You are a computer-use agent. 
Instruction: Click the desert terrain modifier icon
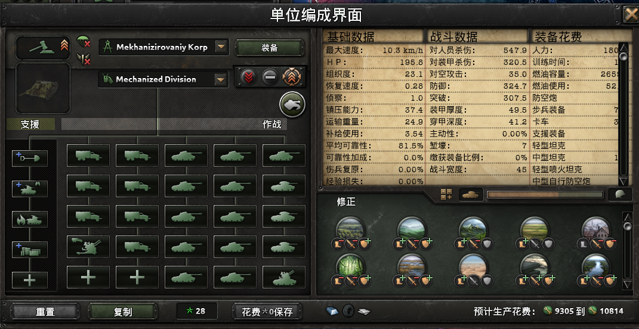click(473, 266)
